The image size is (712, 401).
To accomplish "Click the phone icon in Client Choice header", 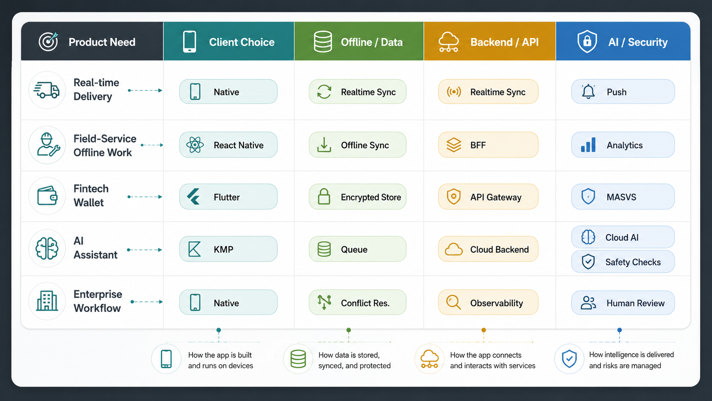I will [189, 42].
